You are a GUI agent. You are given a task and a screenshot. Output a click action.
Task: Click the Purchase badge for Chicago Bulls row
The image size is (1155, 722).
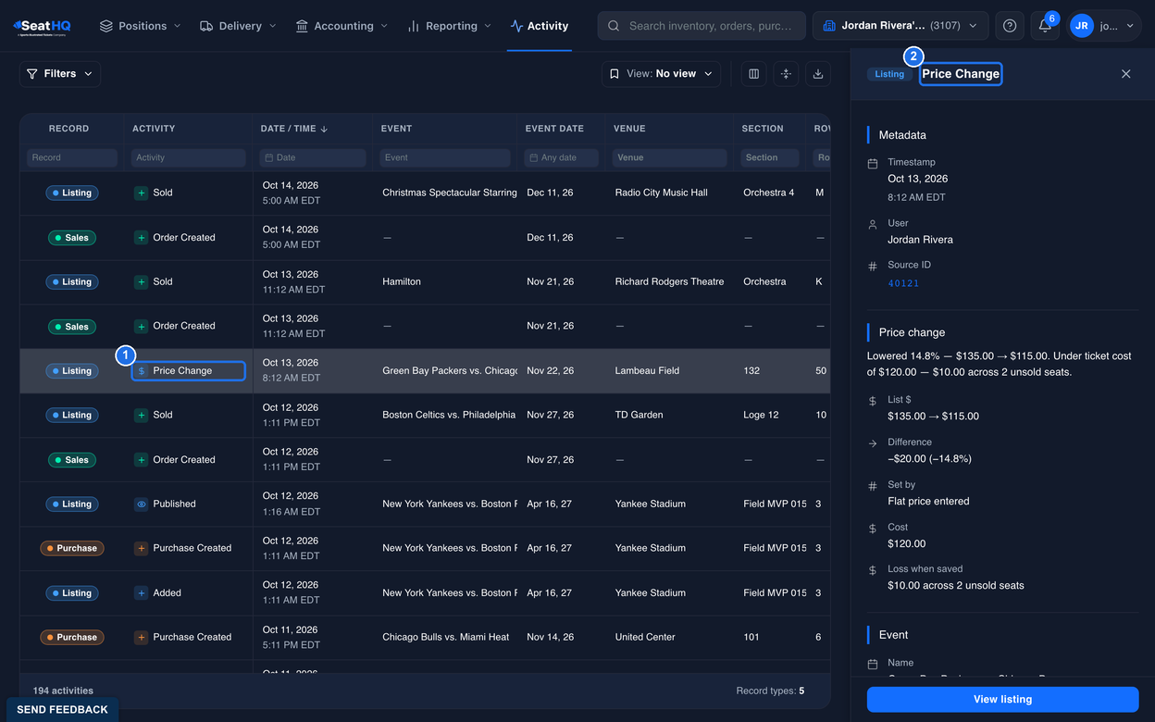[71, 637]
